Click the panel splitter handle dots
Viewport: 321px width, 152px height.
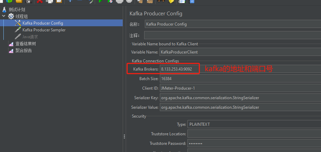point(124,137)
